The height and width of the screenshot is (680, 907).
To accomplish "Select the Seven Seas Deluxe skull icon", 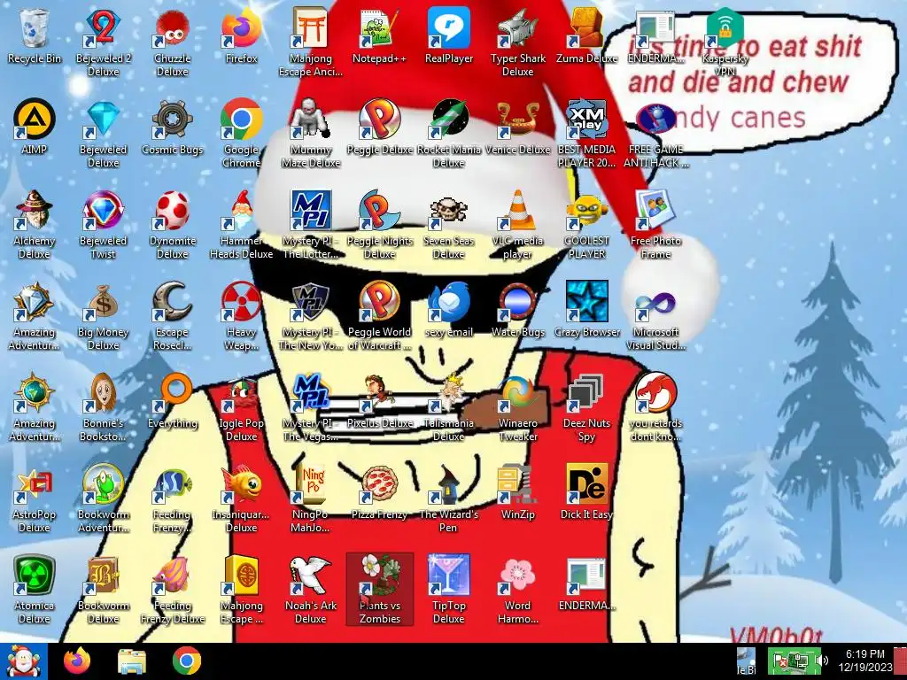I will click(449, 211).
